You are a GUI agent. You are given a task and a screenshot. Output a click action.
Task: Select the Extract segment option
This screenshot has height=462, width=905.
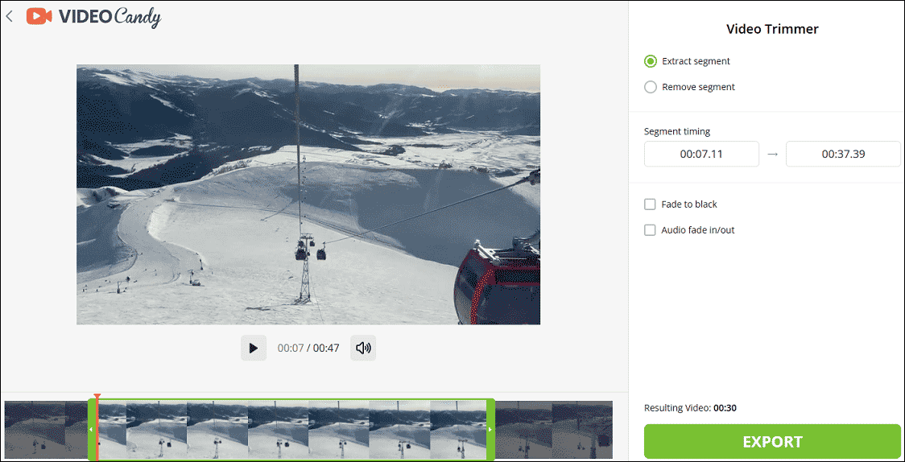687,61
